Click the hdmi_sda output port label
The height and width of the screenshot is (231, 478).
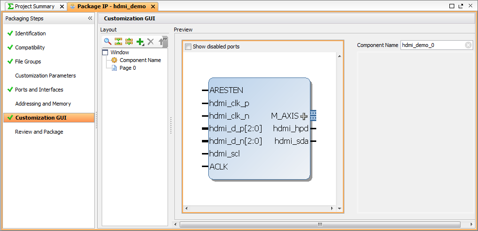click(292, 141)
